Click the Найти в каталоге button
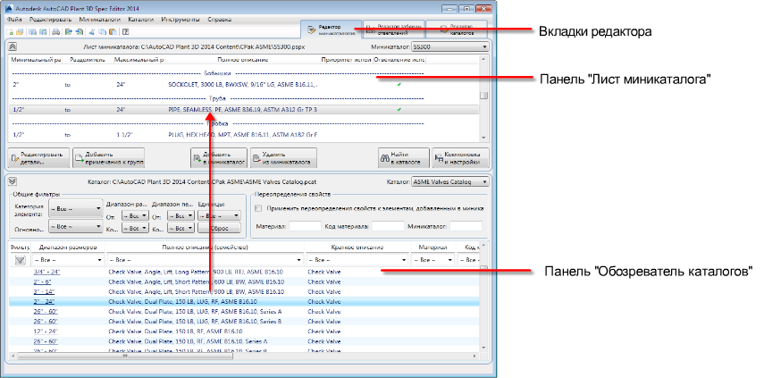This screenshot has height=378, width=764. (403, 158)
